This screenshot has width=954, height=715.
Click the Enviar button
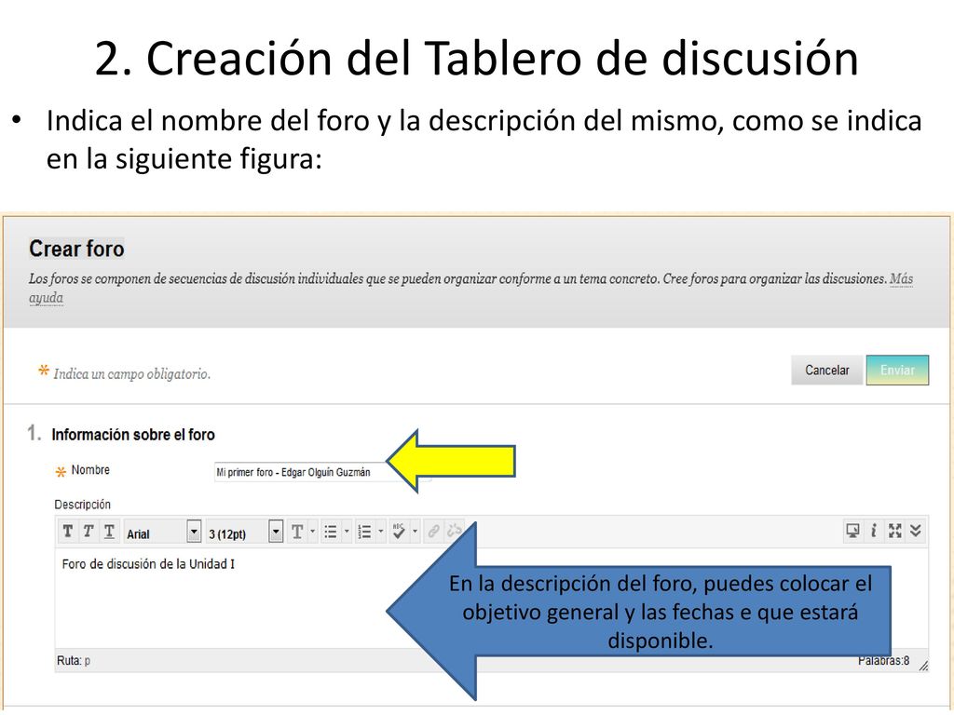click(x=897, y=371)
